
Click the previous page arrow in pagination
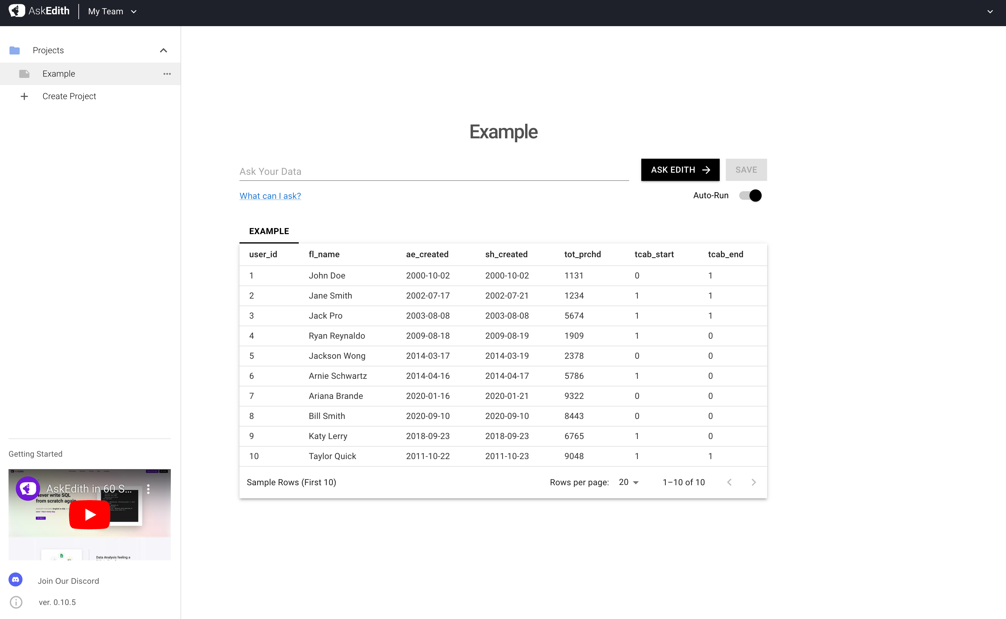729,482
